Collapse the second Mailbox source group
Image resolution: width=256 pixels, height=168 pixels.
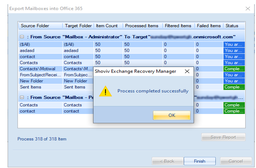(22, 97)
